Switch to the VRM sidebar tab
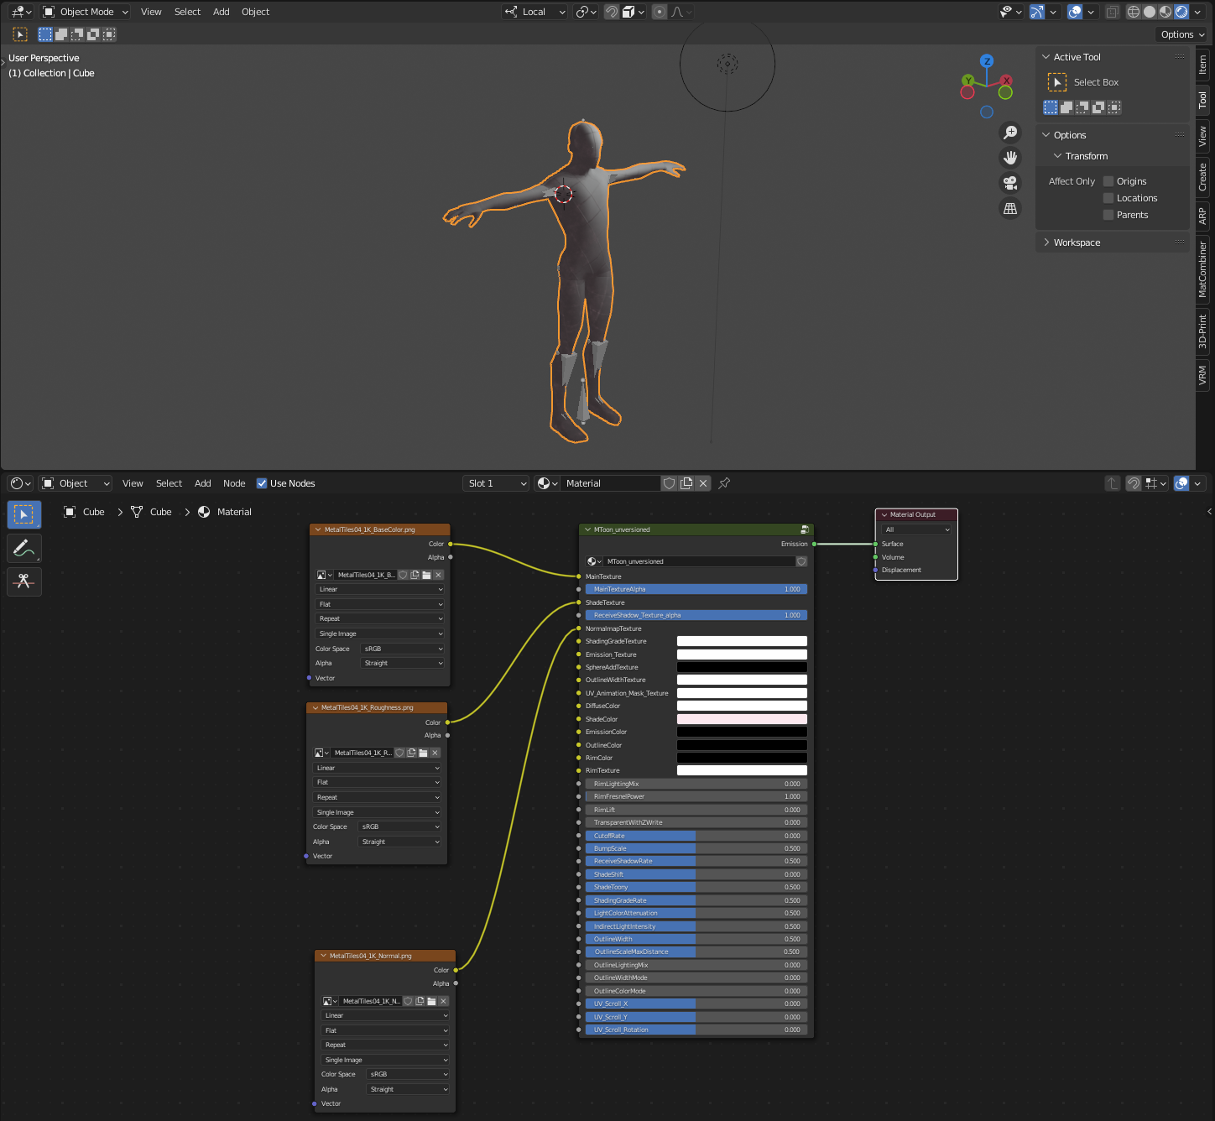Image resolution: width=1215 pixels, height=1121 pixels. coord(1202,374)
